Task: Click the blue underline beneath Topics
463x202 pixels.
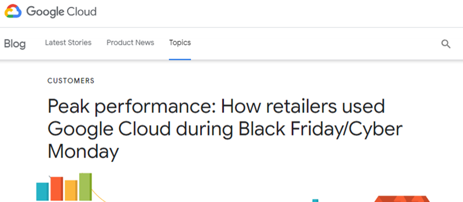Action: [x=180, y=59]
